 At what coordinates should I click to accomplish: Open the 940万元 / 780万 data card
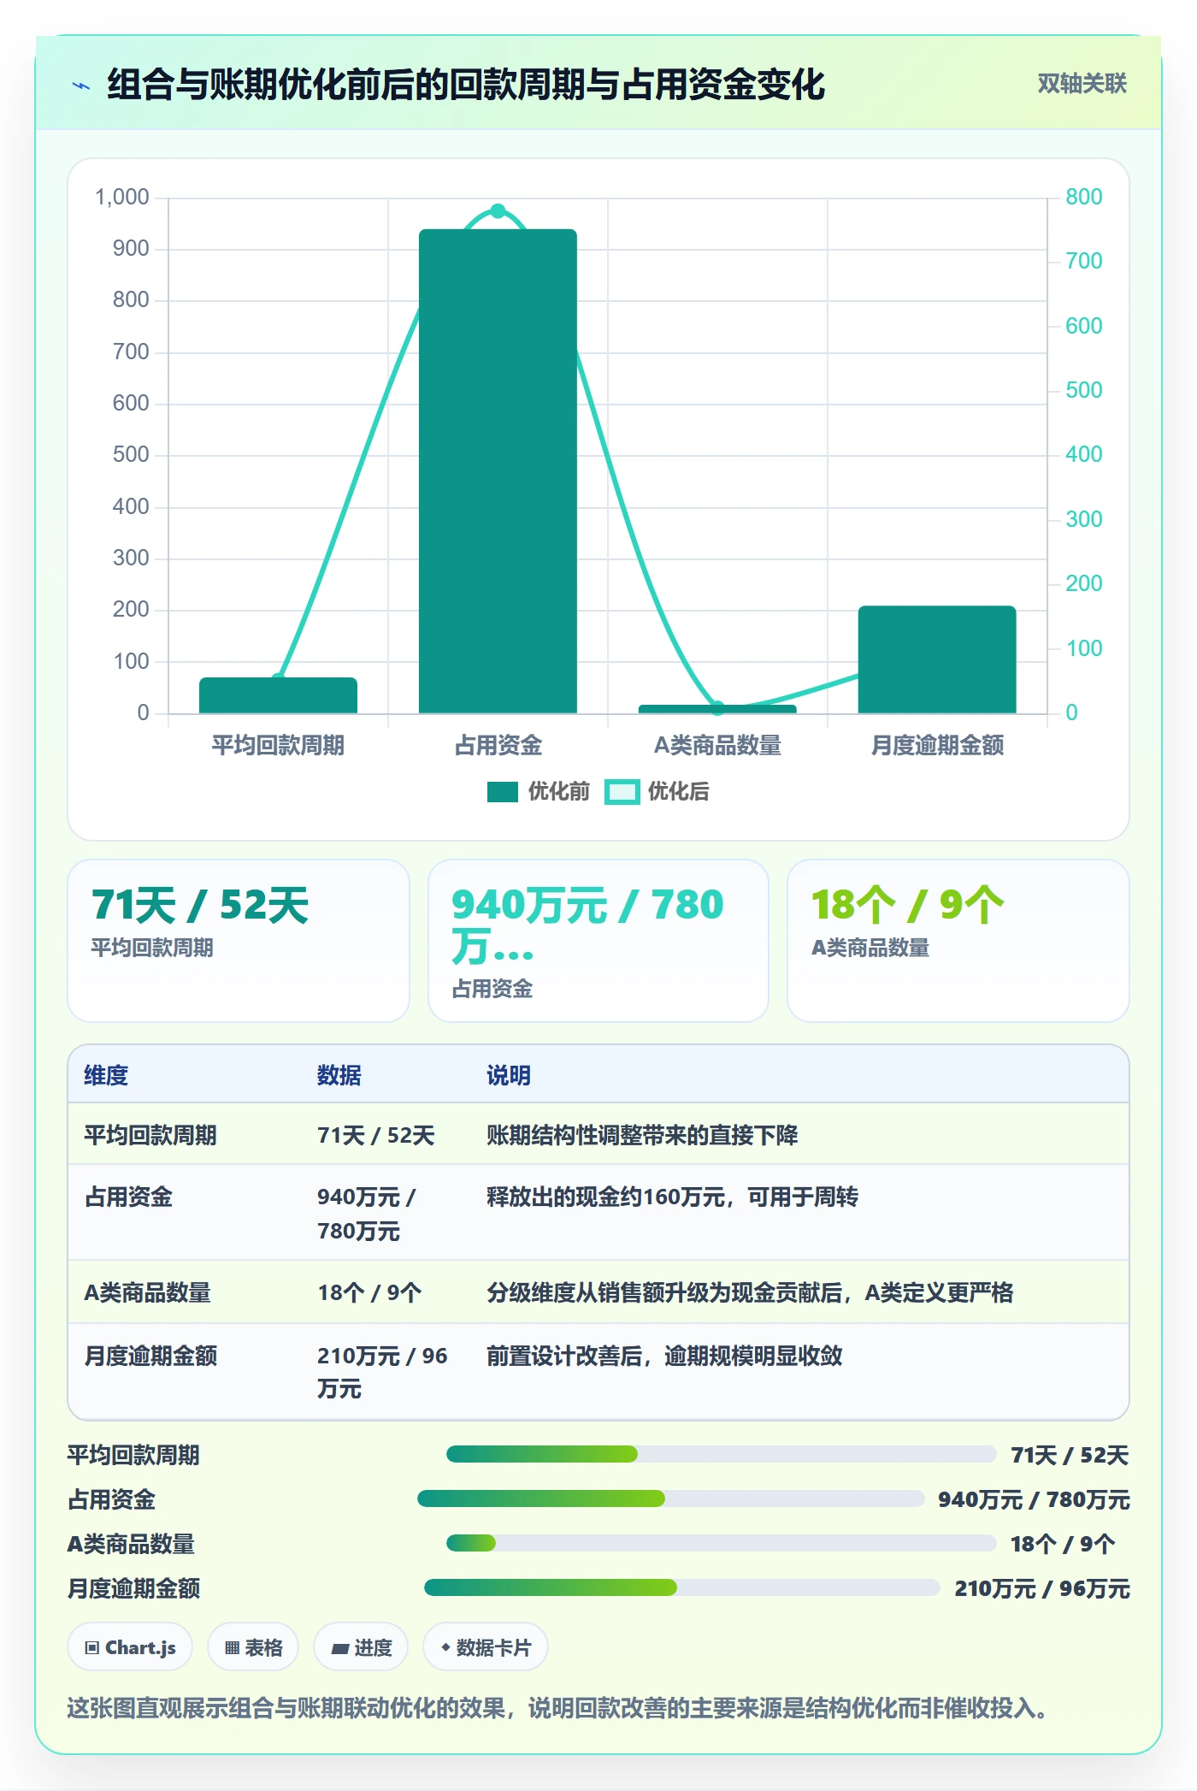coord(598,940)
